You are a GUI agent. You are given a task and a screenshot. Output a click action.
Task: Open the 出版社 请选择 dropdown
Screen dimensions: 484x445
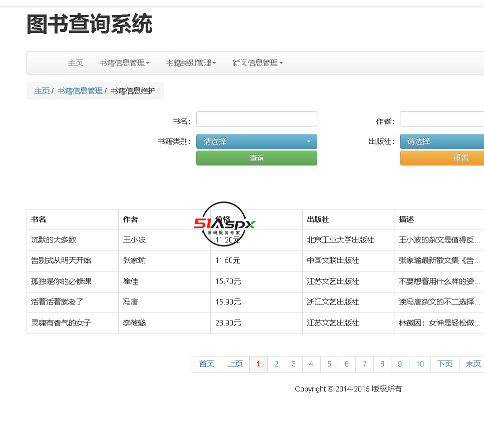pyautogui.click(x=442, y=141)
